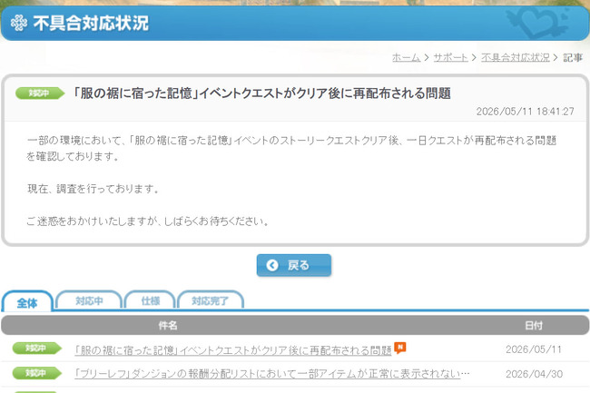This screenshot has width=590, height=393.
Task: Click the arrow icon on 戻る button
Action: click(272, 266)
